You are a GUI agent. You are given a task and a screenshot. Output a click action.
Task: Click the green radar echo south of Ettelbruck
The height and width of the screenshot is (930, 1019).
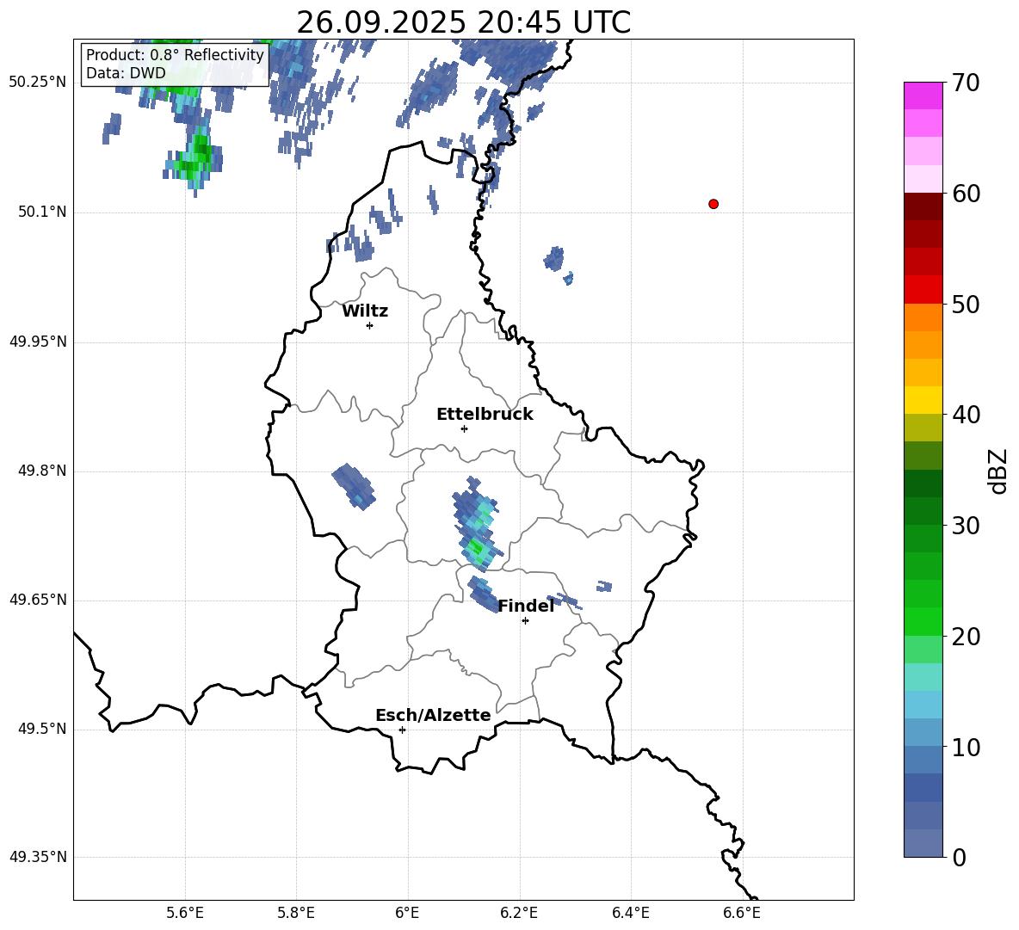(478, 523)
